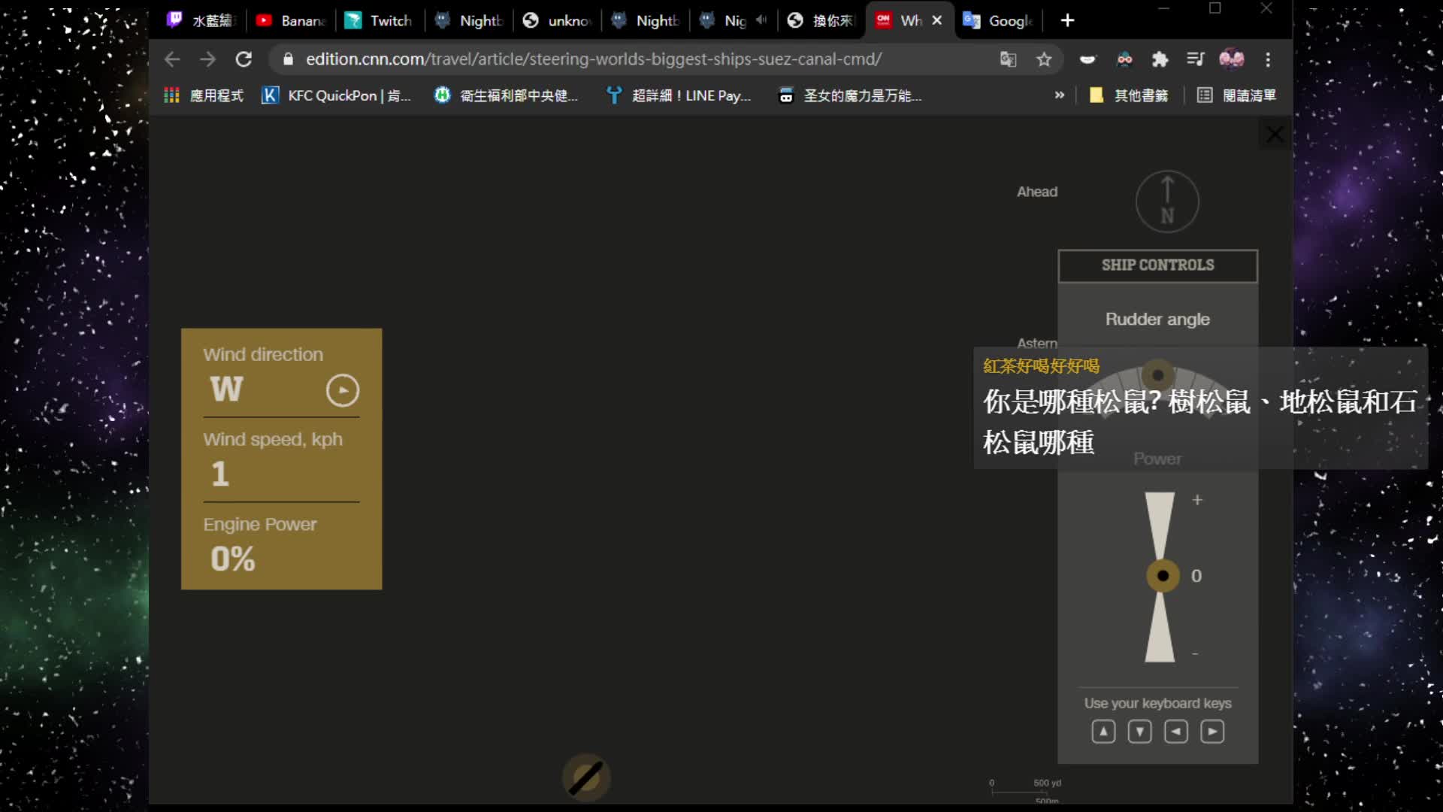Screen dimensions: 1443x812
Task: Click the 紅茶好喝好好喝 chat message overlay
Action: click(x=1200, y=408)
